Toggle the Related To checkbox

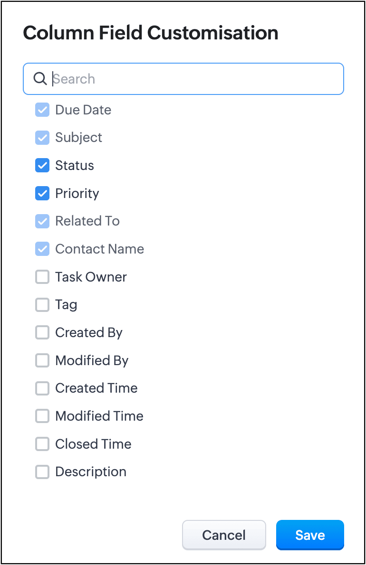tap(42, 221)
